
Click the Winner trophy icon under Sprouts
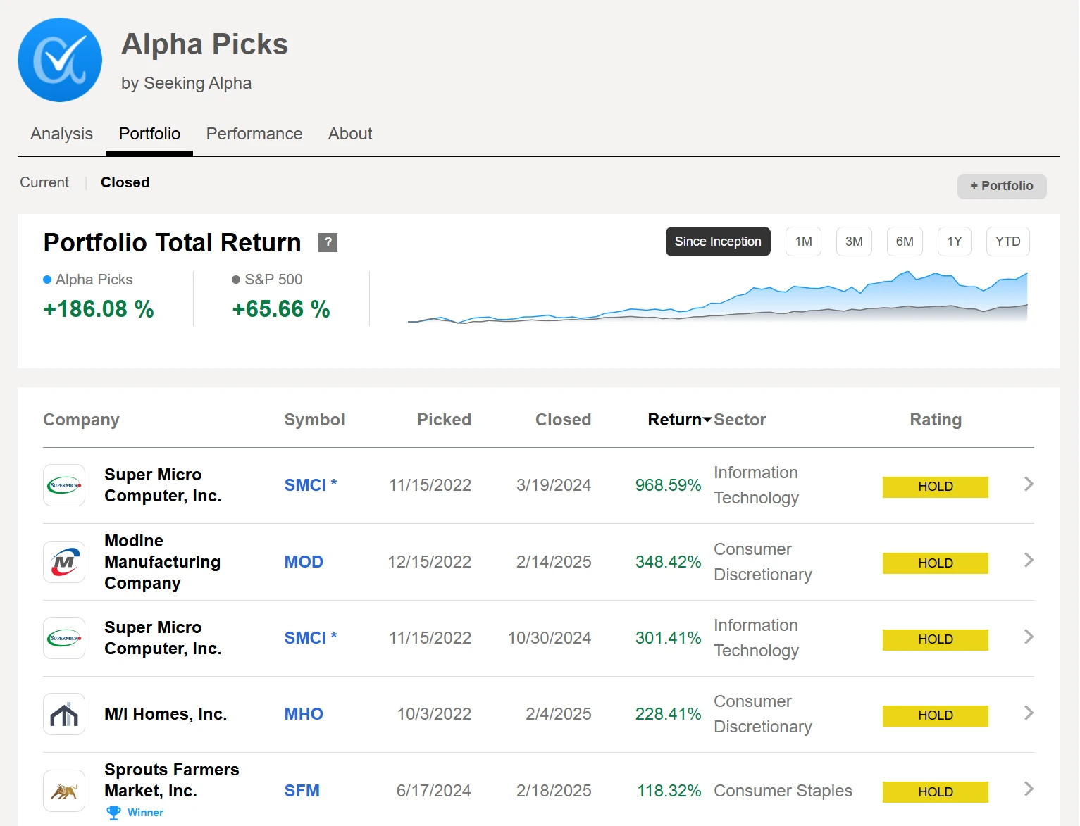[x=113, y=813]
